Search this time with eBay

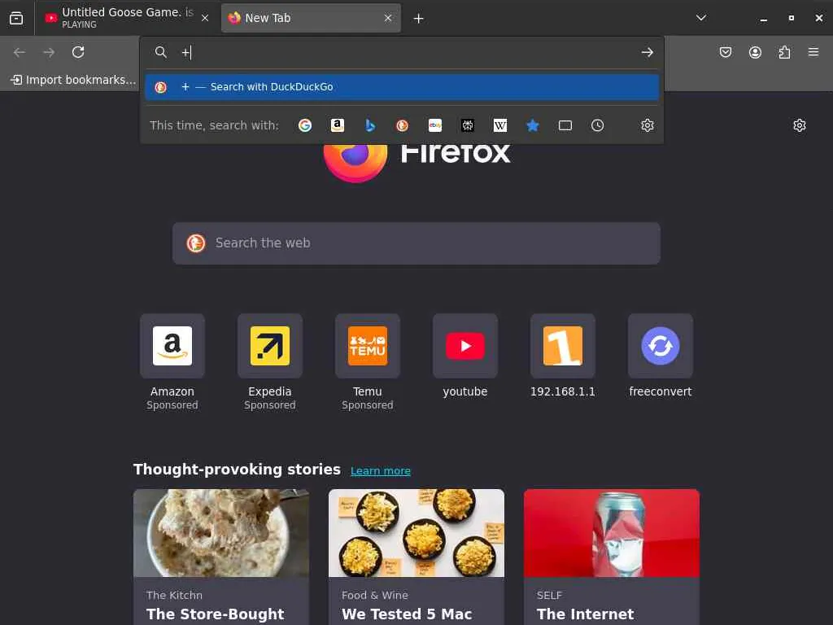click(435, 125)
